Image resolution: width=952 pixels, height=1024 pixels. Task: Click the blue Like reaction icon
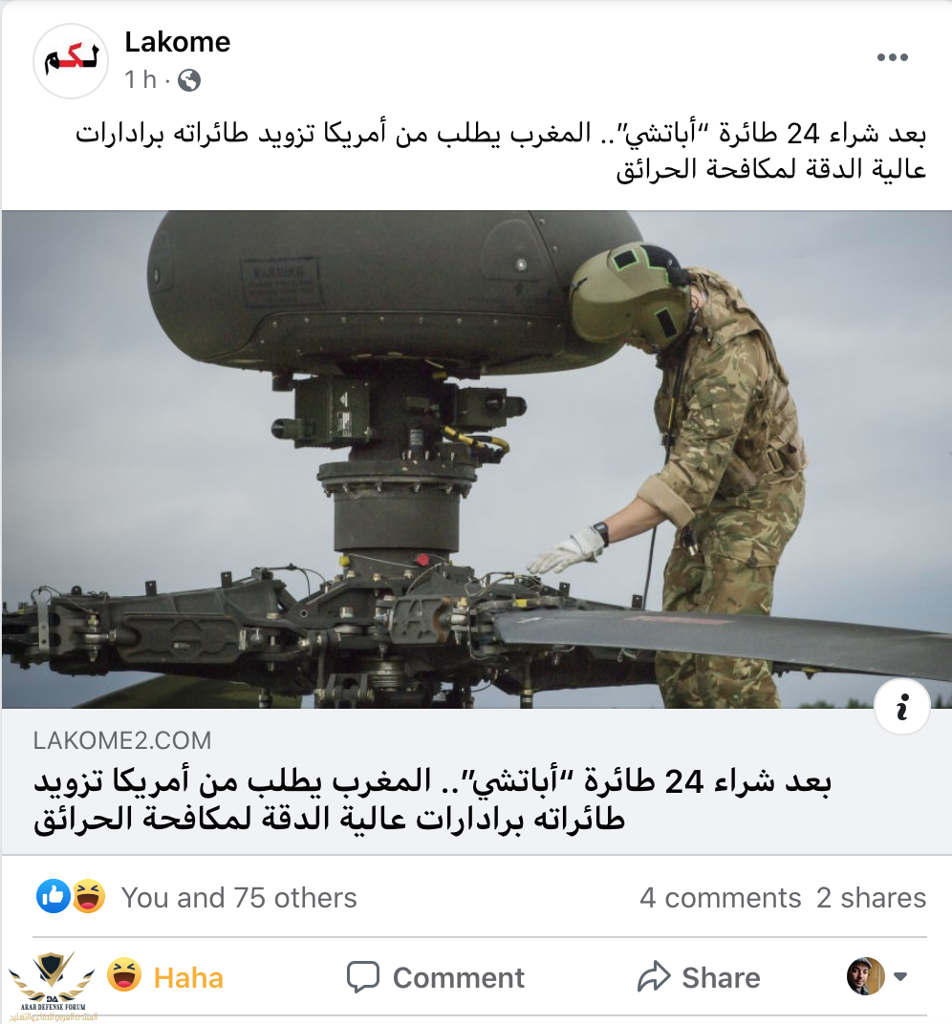pos(53,896)
